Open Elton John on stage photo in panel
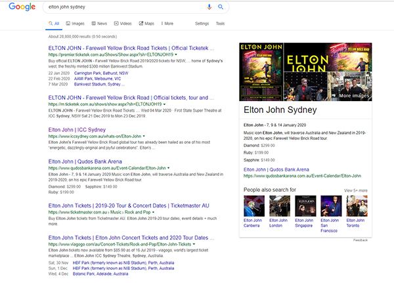This screenshot has height=283, width=394. (305, 87)
